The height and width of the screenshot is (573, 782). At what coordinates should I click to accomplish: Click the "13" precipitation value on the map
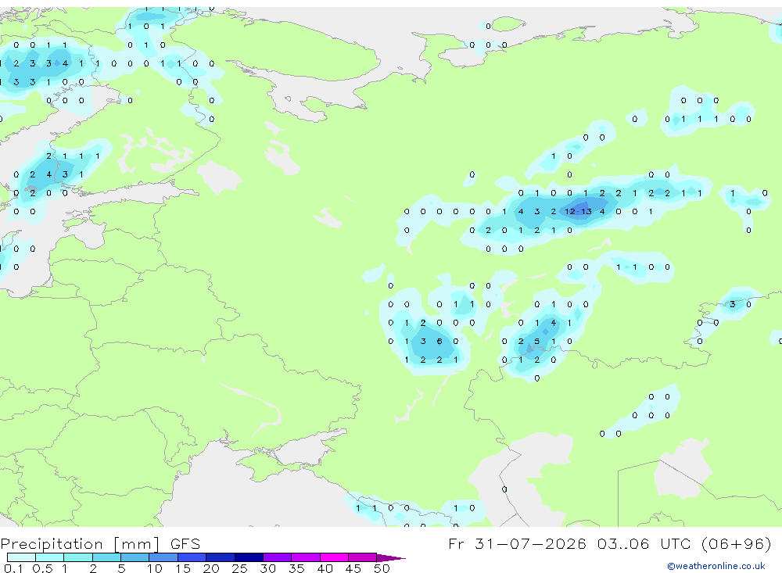(x=586, y=211)
